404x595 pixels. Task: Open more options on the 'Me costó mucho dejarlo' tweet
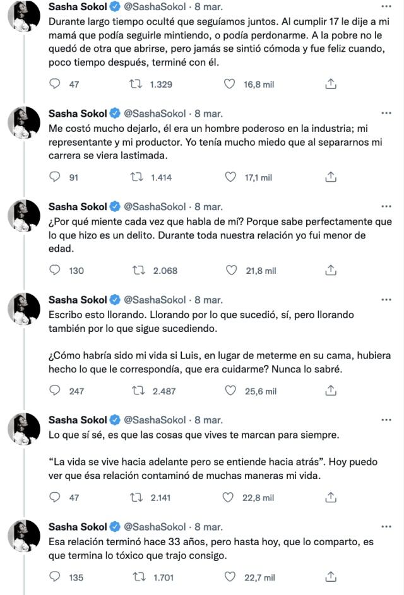387,113
